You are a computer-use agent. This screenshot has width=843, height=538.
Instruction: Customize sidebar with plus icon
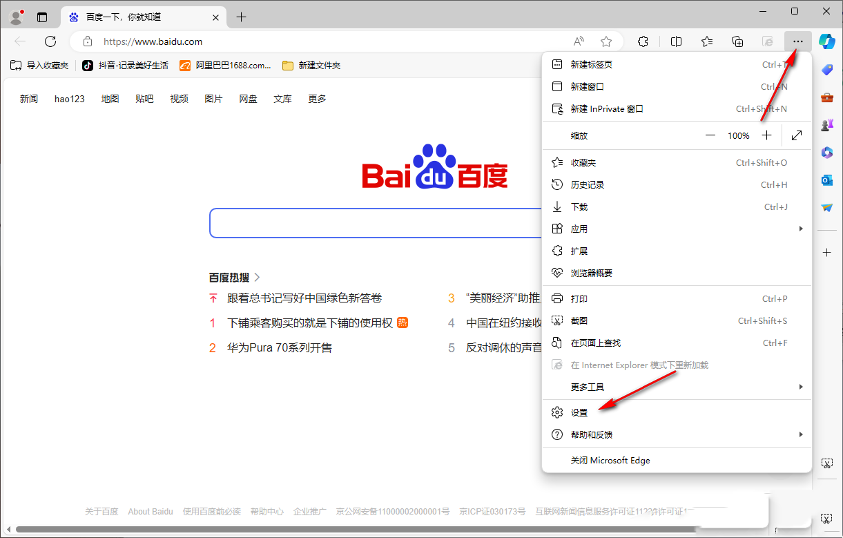coord(826,252)
